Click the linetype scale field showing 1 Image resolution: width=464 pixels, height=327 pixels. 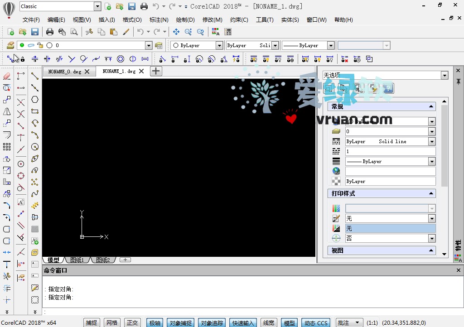click(390, 151)
